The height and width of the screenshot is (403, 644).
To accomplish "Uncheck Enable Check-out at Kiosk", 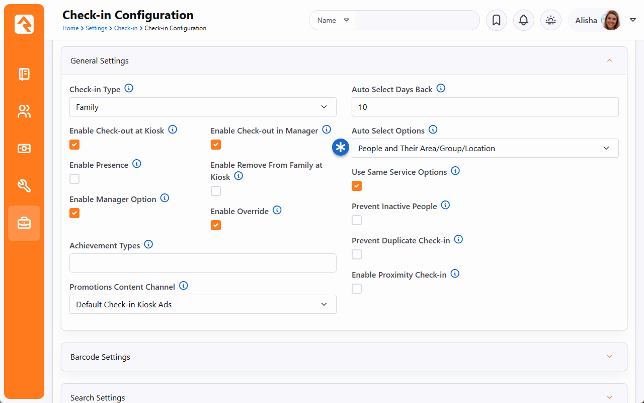I will click(74, 145).
